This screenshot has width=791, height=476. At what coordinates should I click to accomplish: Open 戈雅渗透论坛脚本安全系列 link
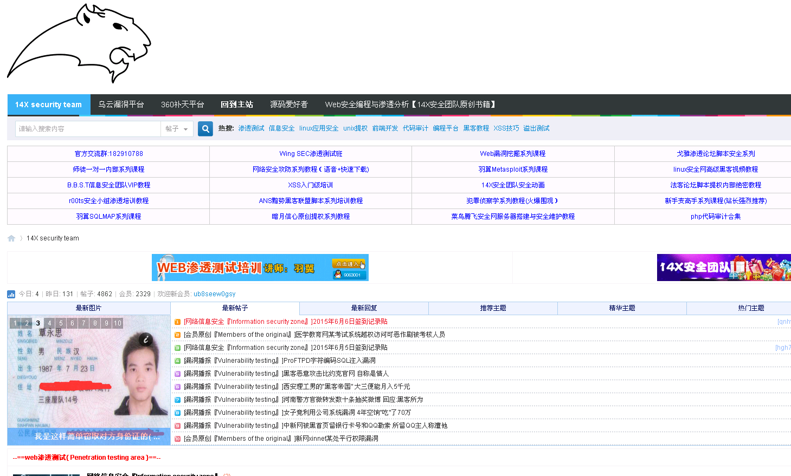click(x=716, y=154)
